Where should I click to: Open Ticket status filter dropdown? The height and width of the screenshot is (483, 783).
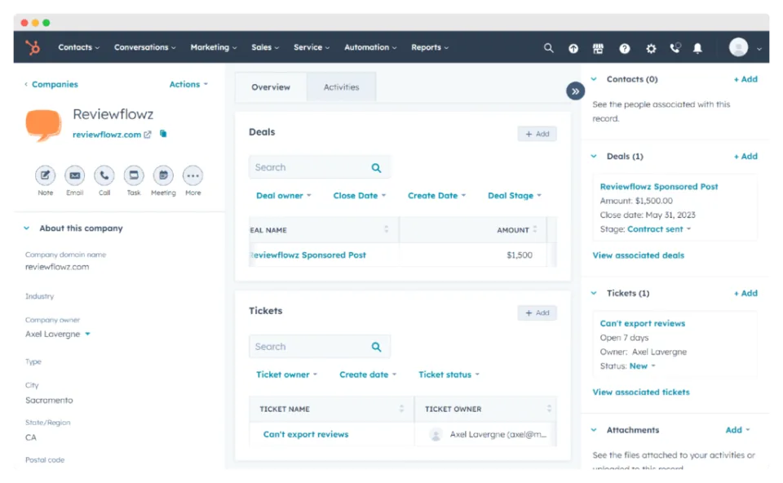click(449, 374)
